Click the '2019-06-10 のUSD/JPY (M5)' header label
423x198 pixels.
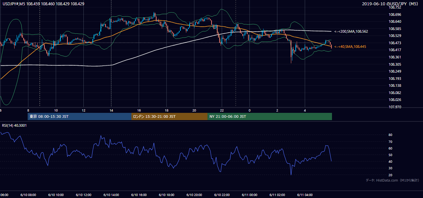tap(391, 4)
